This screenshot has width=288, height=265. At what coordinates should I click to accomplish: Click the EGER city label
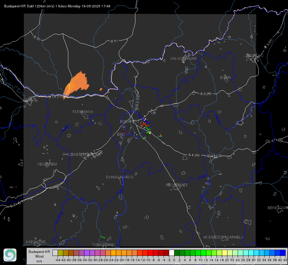point(225,78)
